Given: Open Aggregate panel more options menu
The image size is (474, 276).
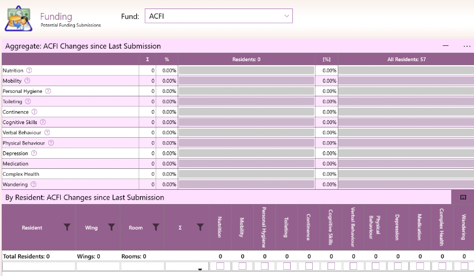Looking at the screenshot, I should (467, 46).
